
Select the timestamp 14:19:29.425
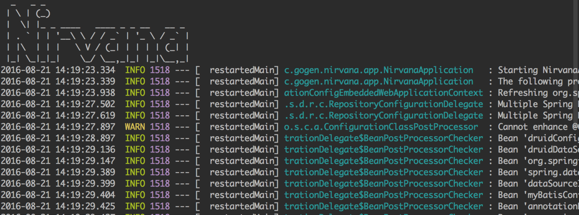click(x=85, y=206)
